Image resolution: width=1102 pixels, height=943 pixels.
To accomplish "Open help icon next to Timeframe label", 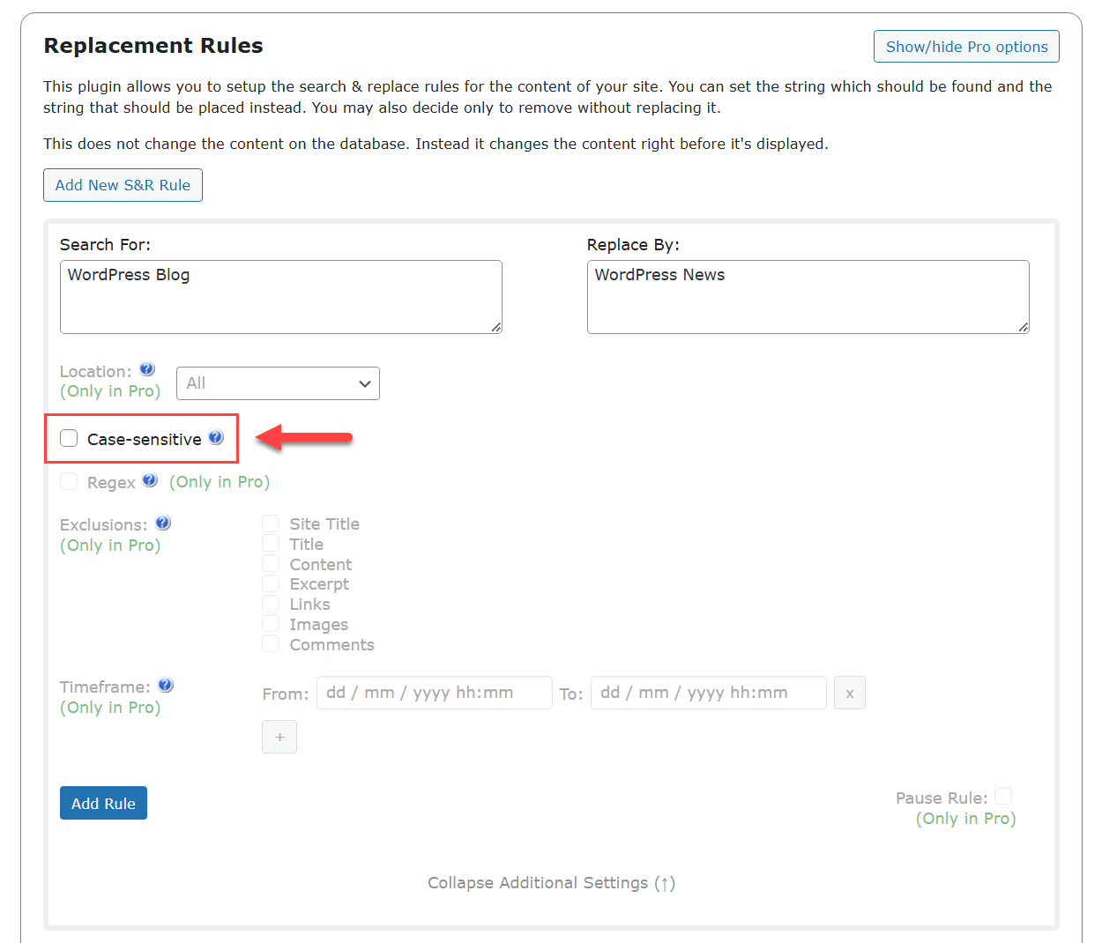I will pos(166,685).
